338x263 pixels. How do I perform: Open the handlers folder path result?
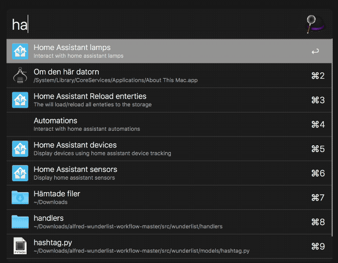pyautogui.click(x=157, y=222)
